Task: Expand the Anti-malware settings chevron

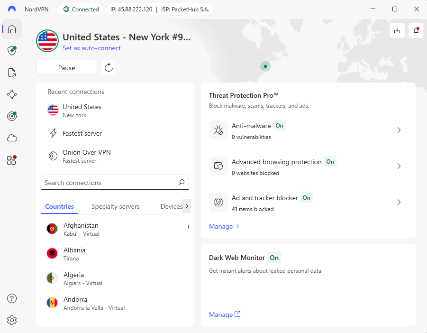Action: pos(399,130)
